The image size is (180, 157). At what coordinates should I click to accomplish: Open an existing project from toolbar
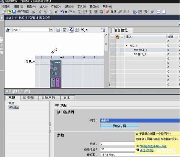[x=9, y=12]
